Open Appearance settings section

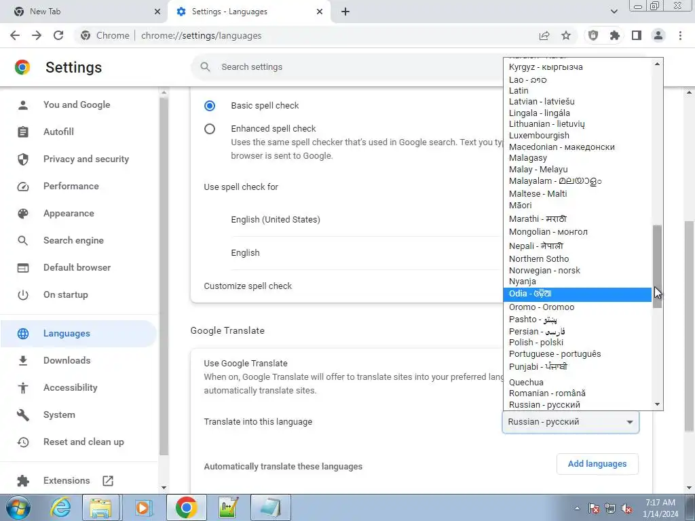pyautogui.click(x=69, y=213)
